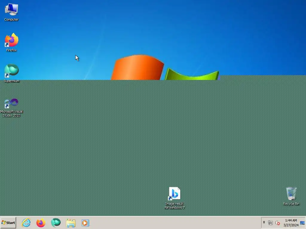Open the clock showing 1:44 AM
This screenshot has height=229, width=306.
click(x=291, y=220)
